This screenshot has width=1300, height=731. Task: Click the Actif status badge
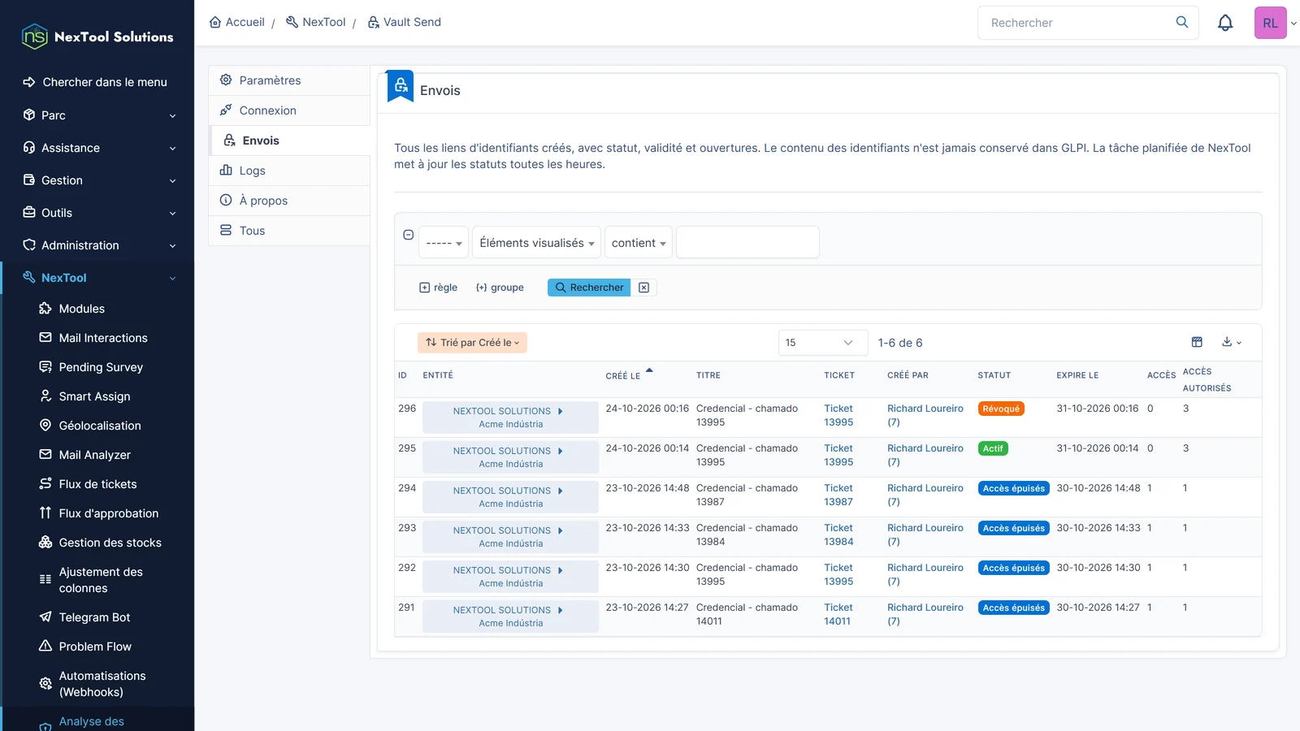pos(993,448)
